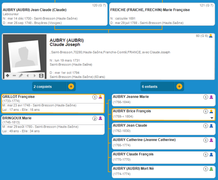Select spouse BRINGOUX Marie
The width and height of the screenshot is (218, 180).
(x=45, y=125)
